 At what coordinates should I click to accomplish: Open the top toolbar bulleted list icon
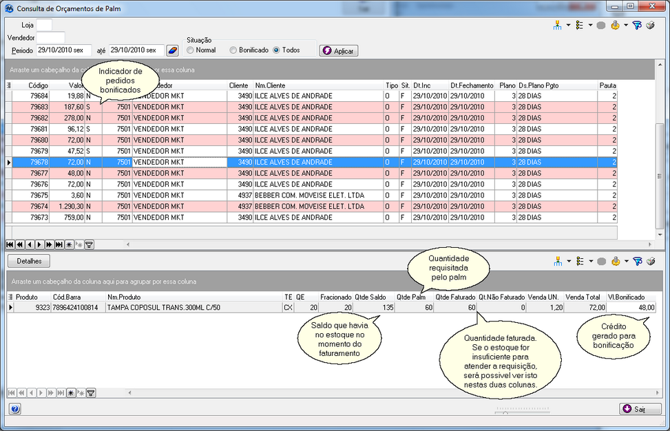click(x=579, y=25)
